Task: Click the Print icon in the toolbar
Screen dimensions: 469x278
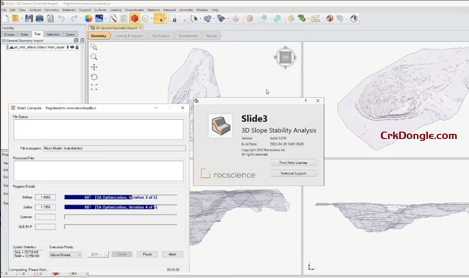Action: [x=39, y=18]
